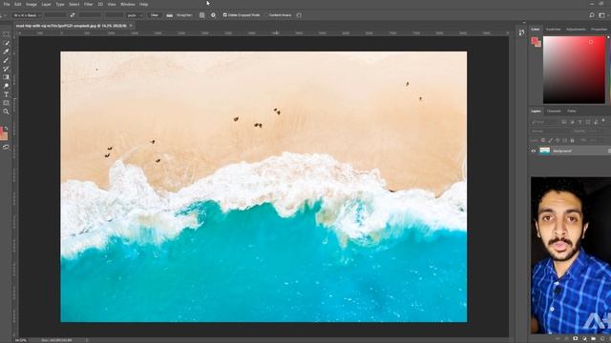
Task: Open the File menu
Action: 7,4
